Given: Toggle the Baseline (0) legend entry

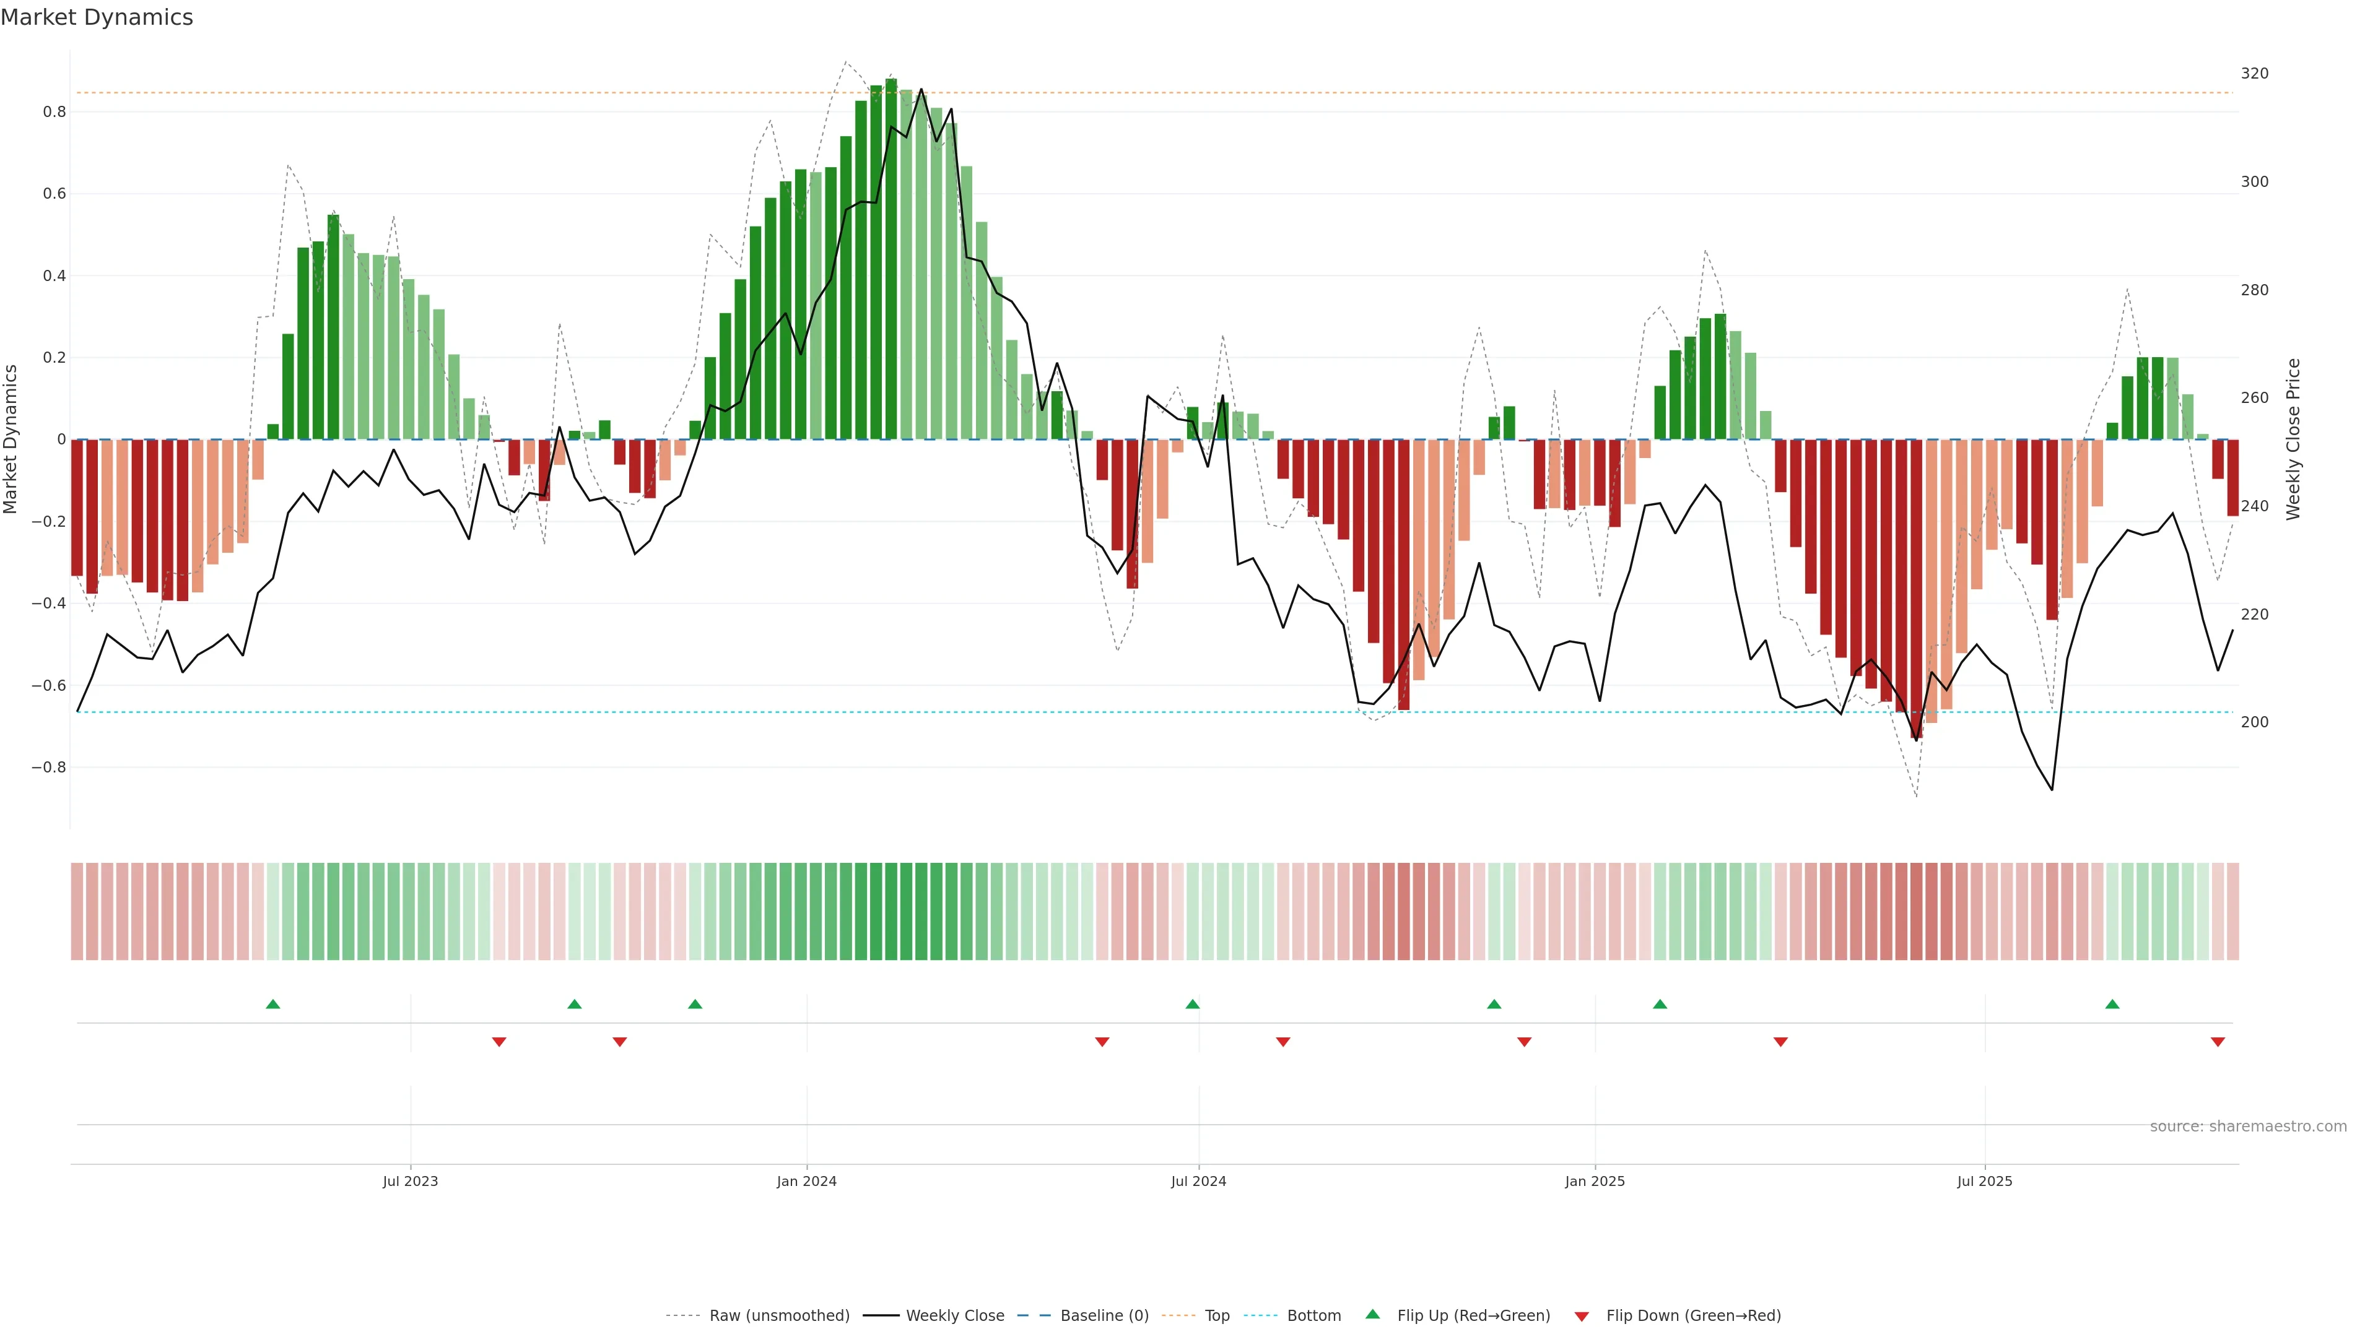Looking at the screenshot, I should (1104, 1316).
